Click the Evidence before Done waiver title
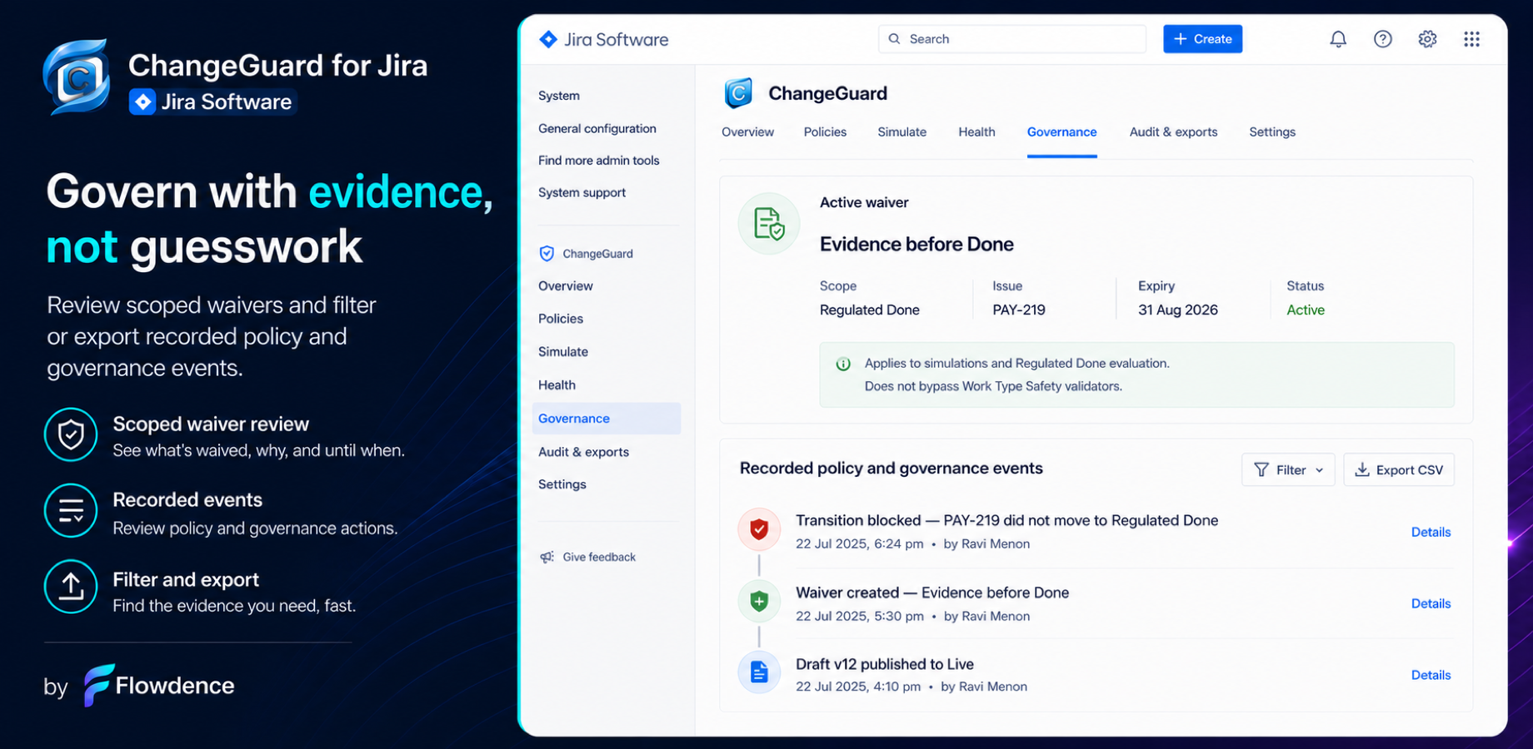The width and height of the screenshot is (1533, 749). tap(916, 245)
